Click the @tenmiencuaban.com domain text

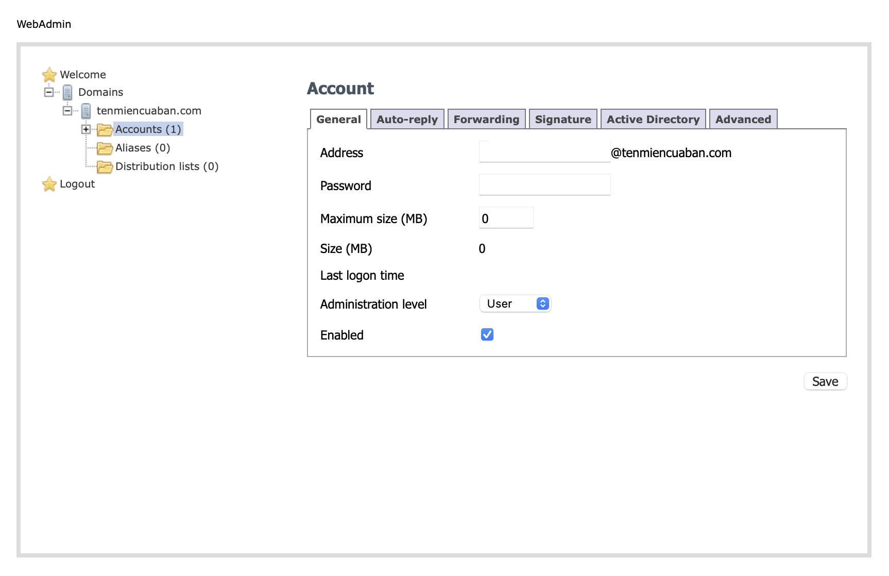pos(671,153)
